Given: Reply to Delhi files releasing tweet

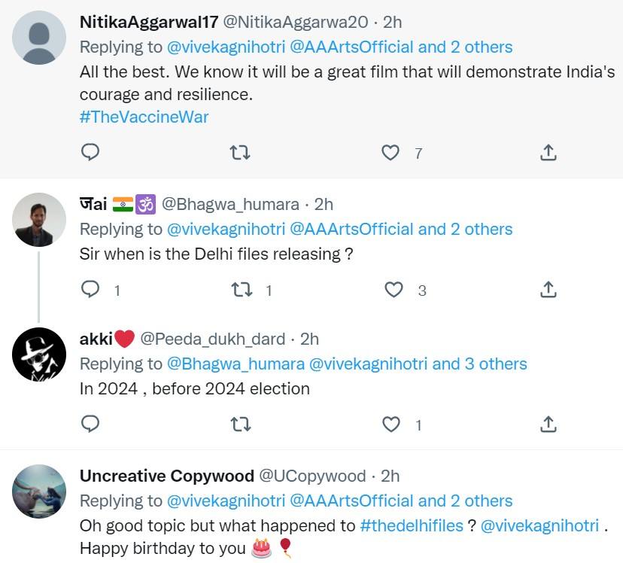Looking at the screenshot, I should coord(90,290).
